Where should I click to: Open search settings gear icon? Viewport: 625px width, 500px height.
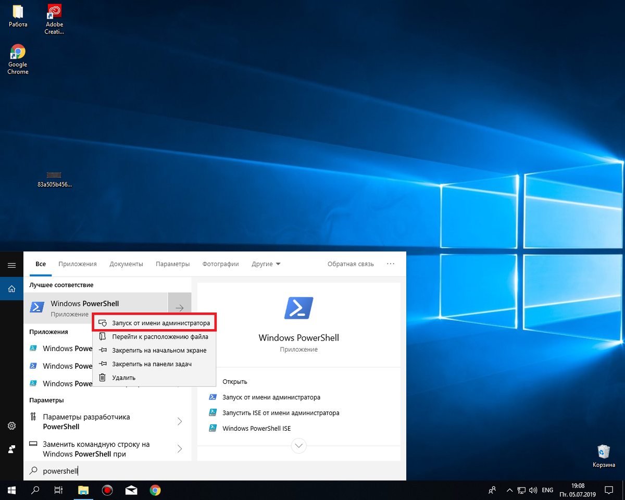(11, 426)
